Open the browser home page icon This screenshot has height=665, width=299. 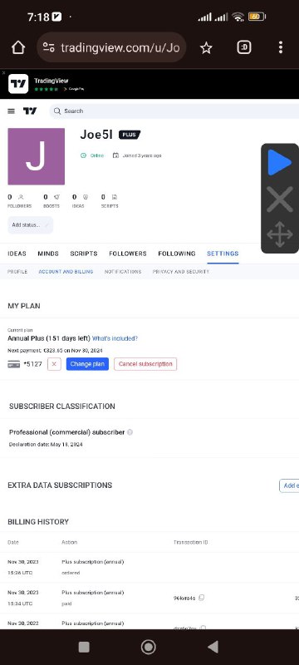pyautogui.click(x=18, y=47)
